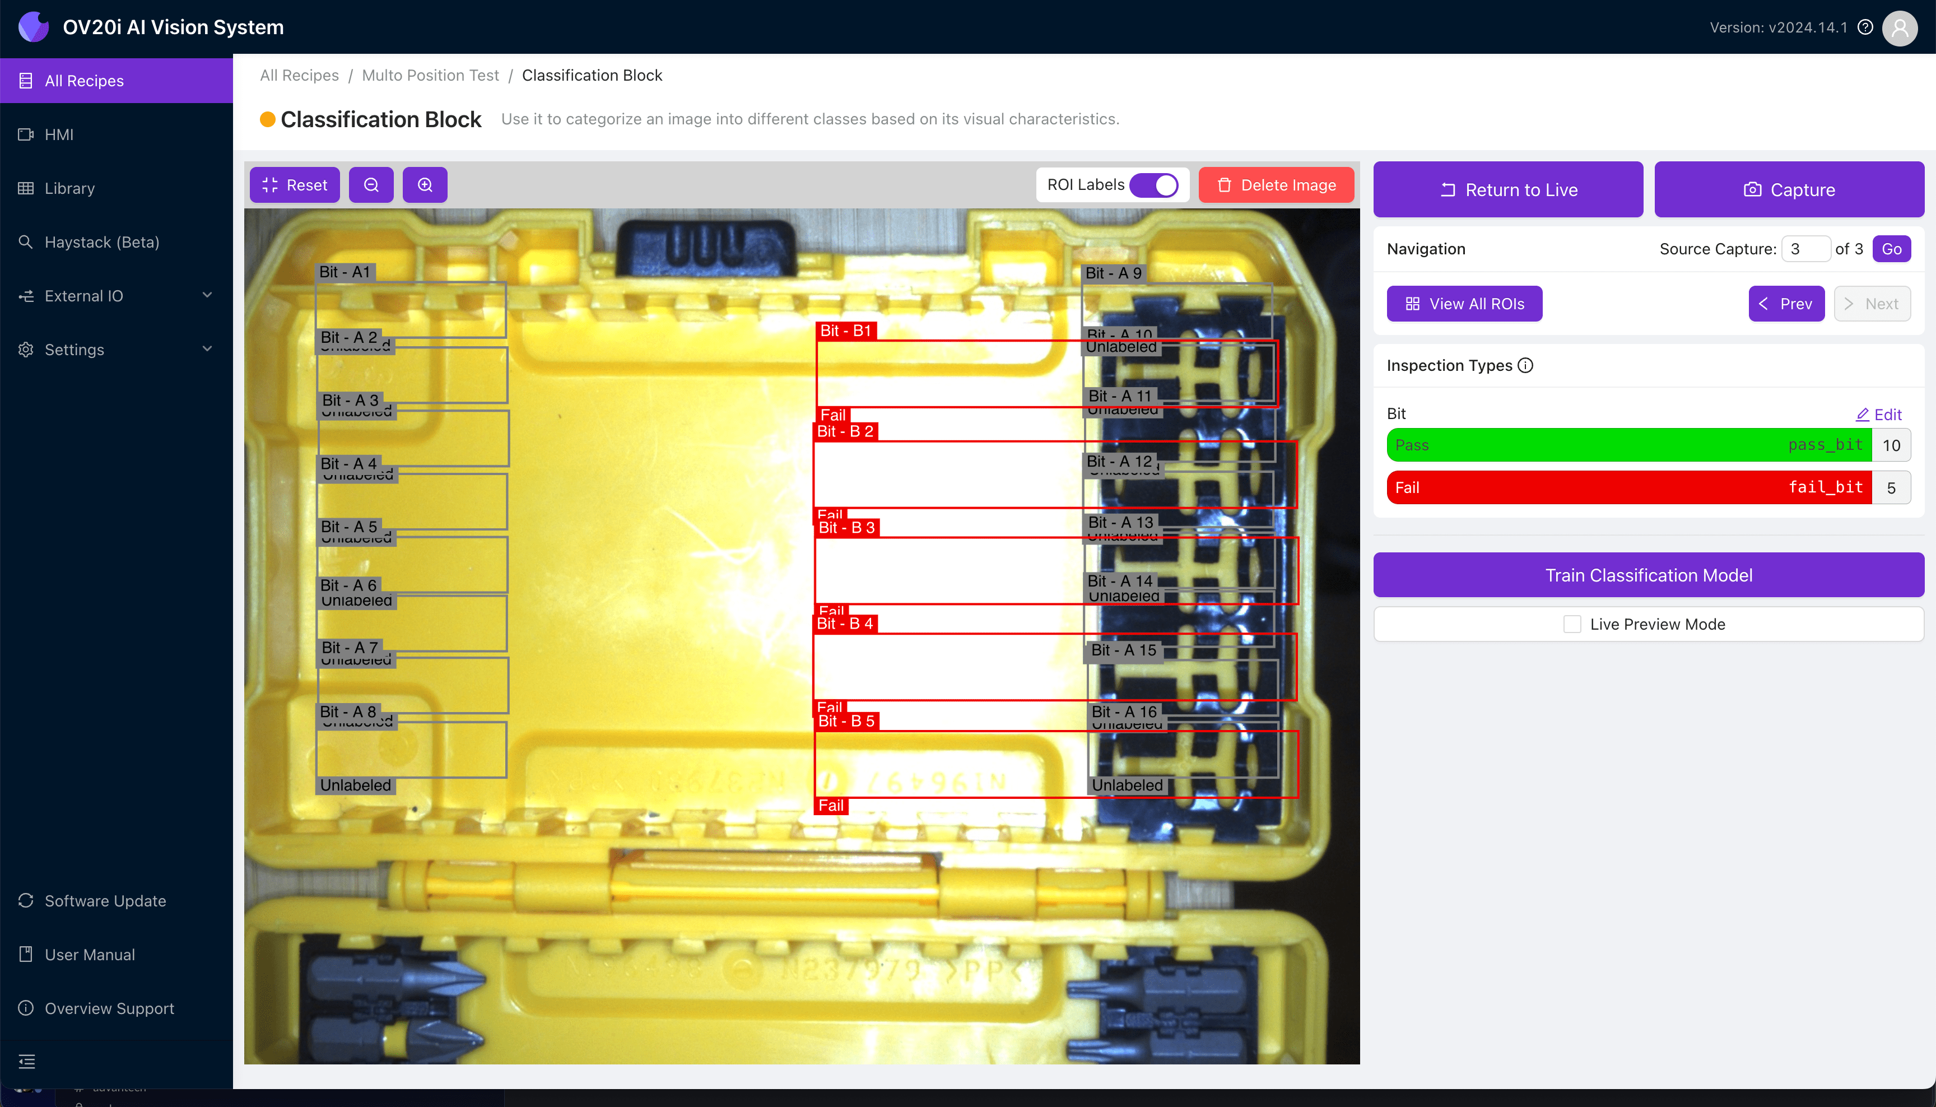Click the Inspection Types info icon
1936x1107 pixels.
[x=1525, y=366]
